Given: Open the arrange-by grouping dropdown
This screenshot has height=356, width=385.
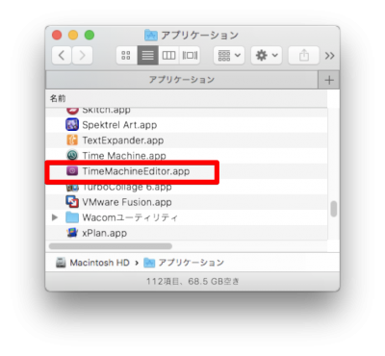Looking at the screenshot, I should pos(229,56).
